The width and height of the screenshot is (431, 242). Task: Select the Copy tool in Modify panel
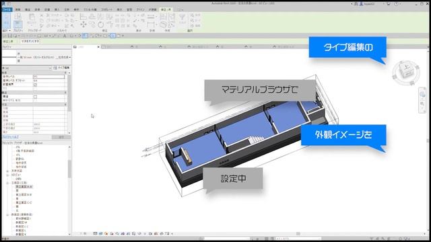pyautogui.click(x=92, y=25)
